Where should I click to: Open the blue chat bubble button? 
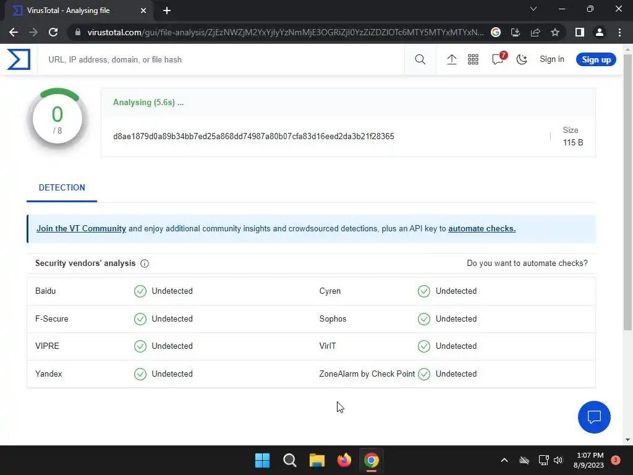tap(594, 417)
